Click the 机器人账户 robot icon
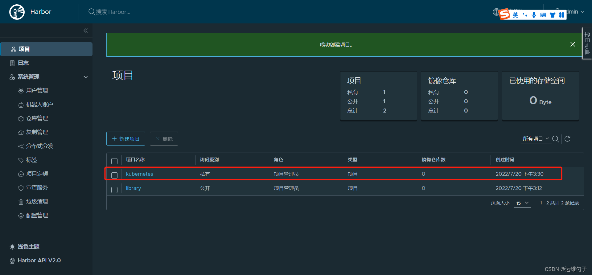The width and height of the screenshot is (592, 275). (21, 105)
